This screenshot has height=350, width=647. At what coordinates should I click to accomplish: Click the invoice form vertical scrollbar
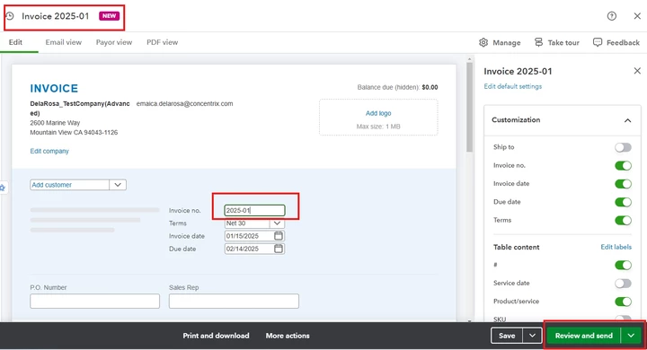pos(469,107)
